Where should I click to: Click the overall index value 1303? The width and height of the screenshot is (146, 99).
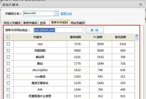click(77, 77)
